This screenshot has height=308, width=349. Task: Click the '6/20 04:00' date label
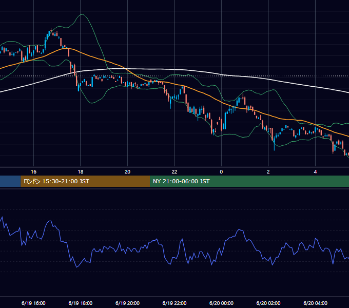[315, 303]
